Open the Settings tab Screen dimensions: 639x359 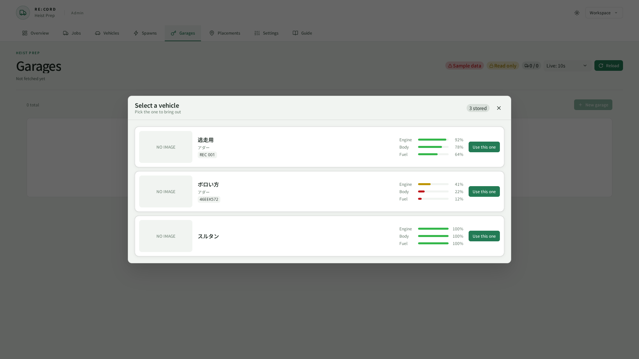pos(267,33)
